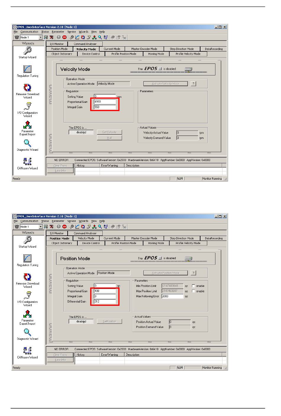Click red STOP toolbar icon in Velocity Mode window
This screenshot has width=281, height=416.
tap(64, 37)
